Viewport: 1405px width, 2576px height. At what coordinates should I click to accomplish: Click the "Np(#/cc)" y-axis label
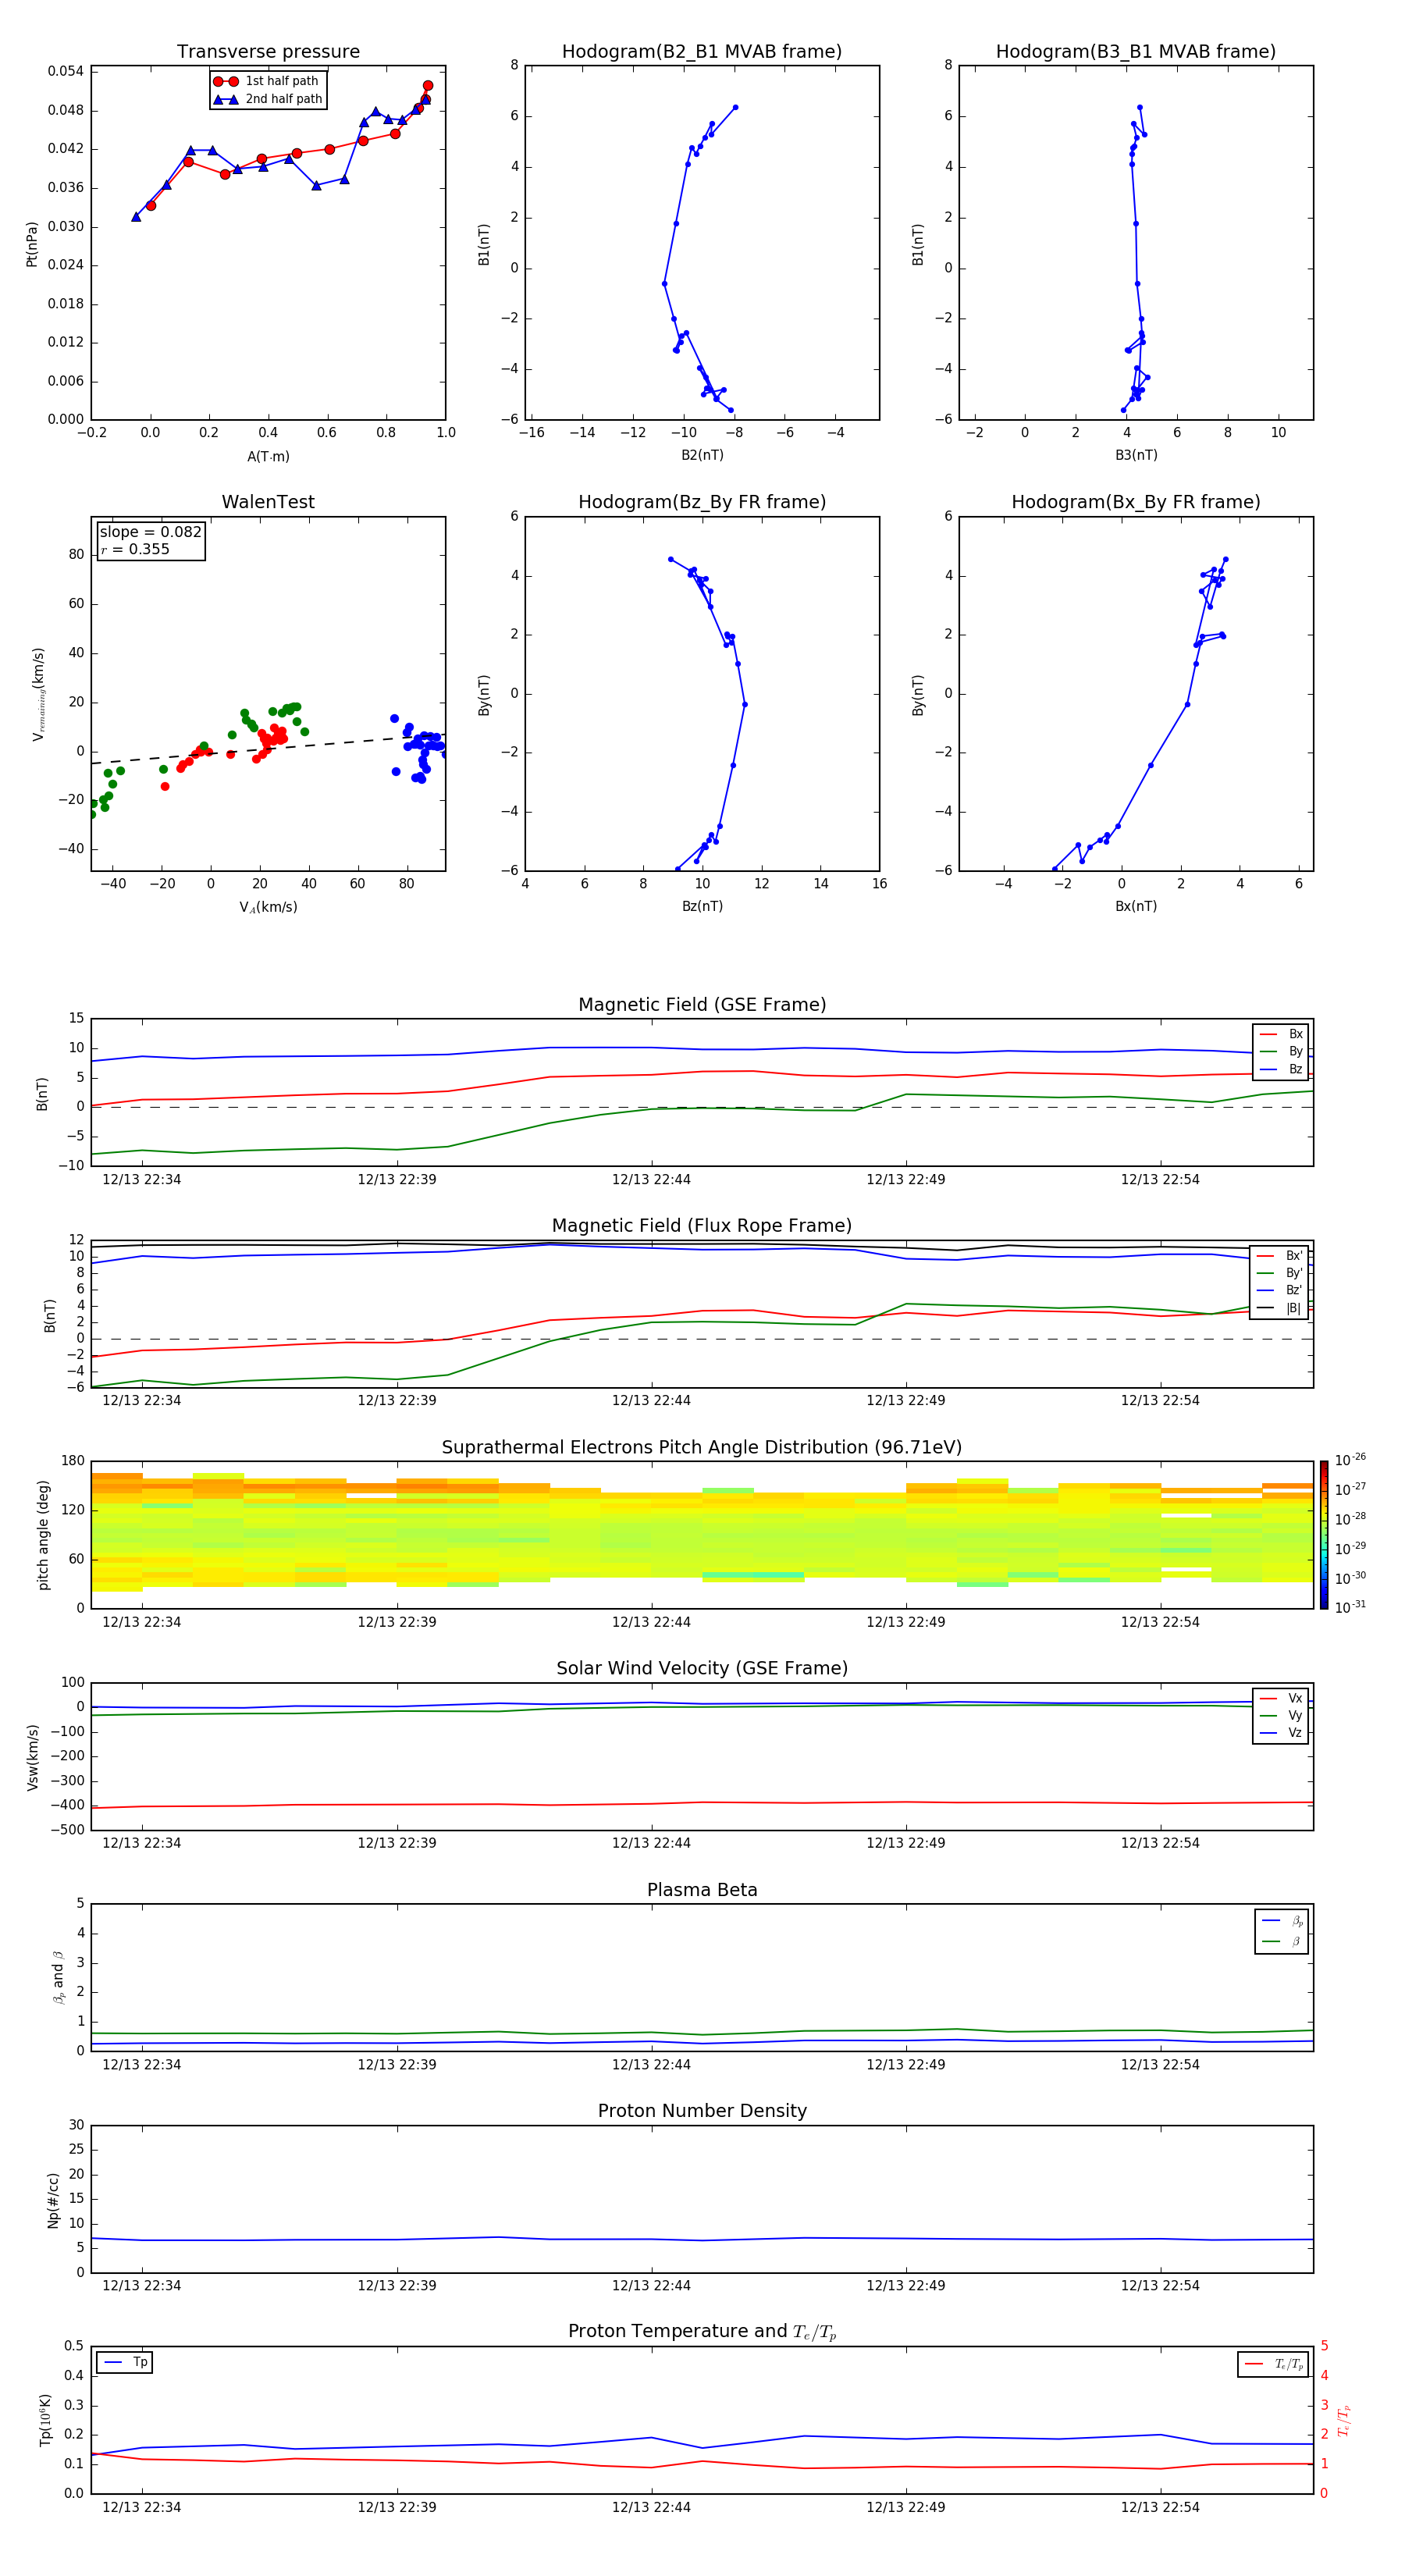tap(53, 2200)
